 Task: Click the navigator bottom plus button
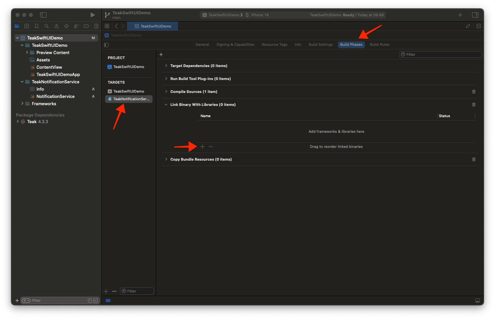(17, 301)
